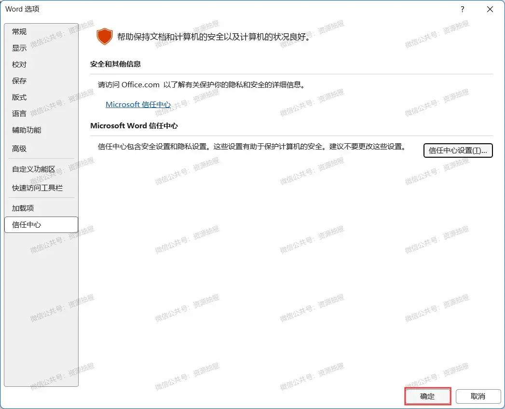This screenshot has height=409, width=505.
Task: Click the 安全和其他信息 heading
Action: pos(115,64)
